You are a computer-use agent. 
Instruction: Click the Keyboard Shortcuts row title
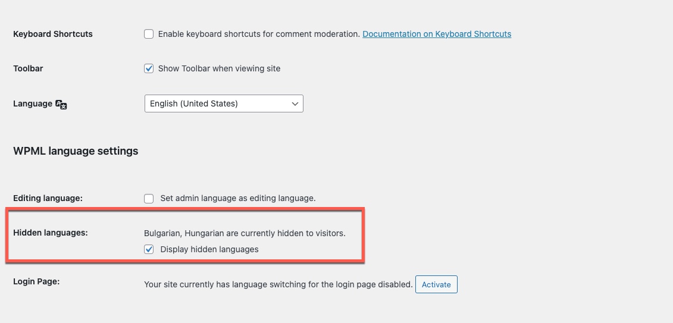tap(53, 34)
